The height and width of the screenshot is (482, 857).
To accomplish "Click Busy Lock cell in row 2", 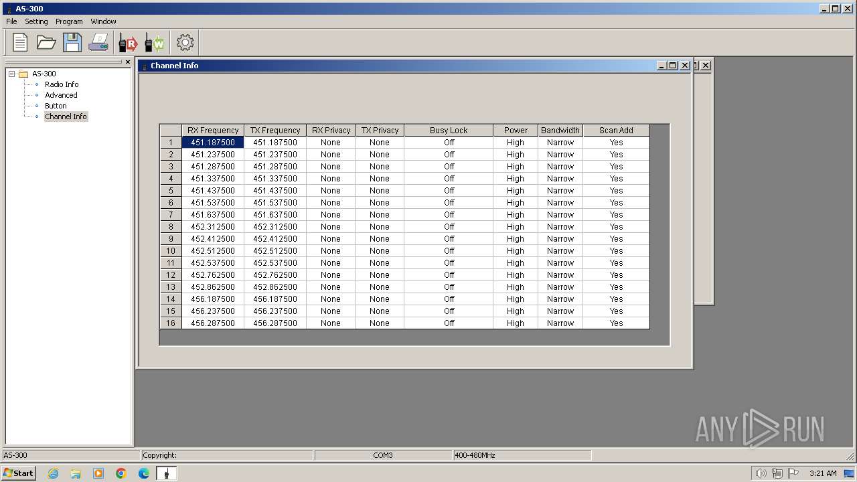I will pos(449,155).
